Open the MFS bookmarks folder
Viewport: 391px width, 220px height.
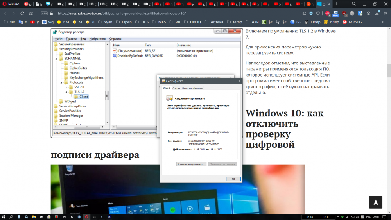click(x=159, y=22)
